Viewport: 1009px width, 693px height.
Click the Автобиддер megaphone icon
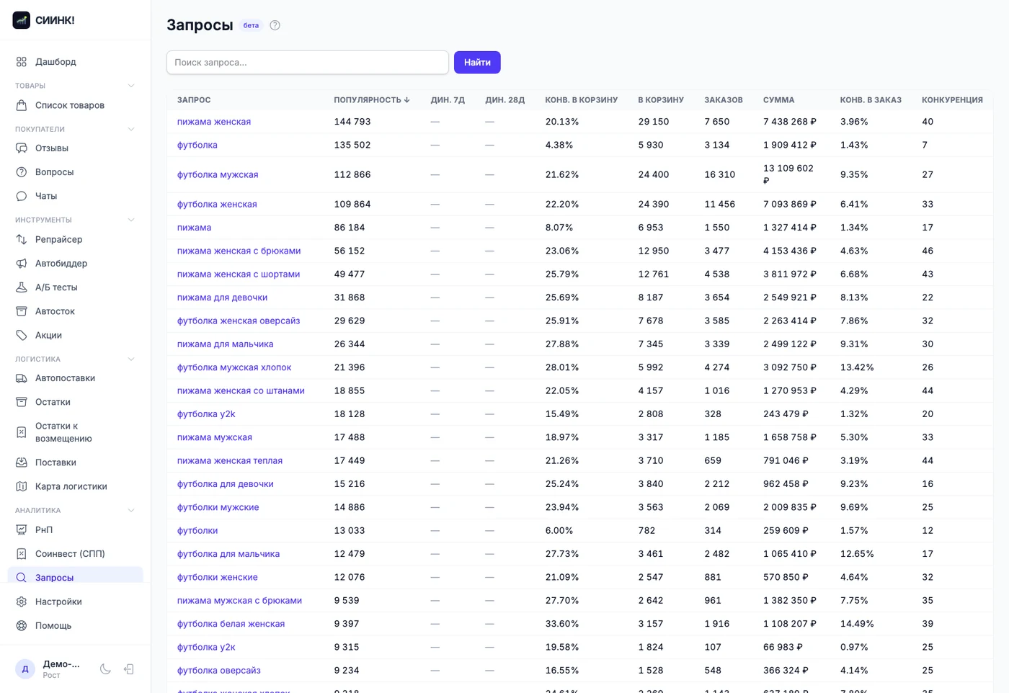click(22, 264)
